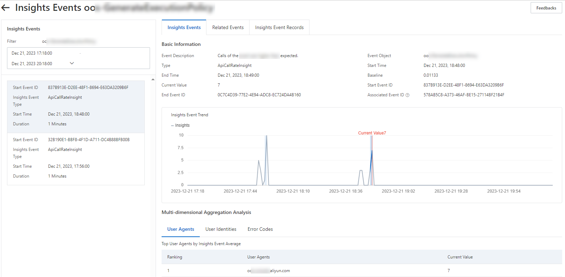Screen dimensions: 565x277
Task: Select event card starting at 18:48:00
Action: click(x=76, y=107)
